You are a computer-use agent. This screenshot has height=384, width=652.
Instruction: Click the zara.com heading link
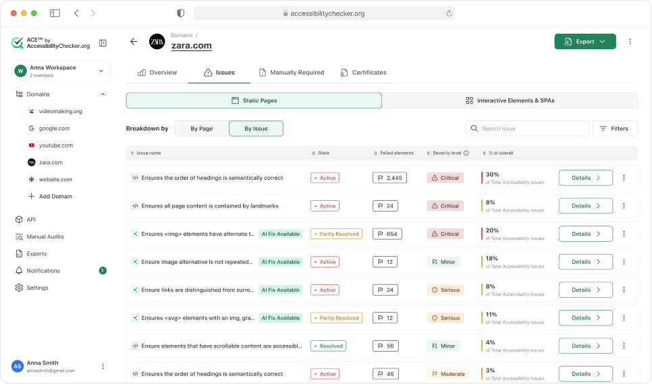point(192,46)
